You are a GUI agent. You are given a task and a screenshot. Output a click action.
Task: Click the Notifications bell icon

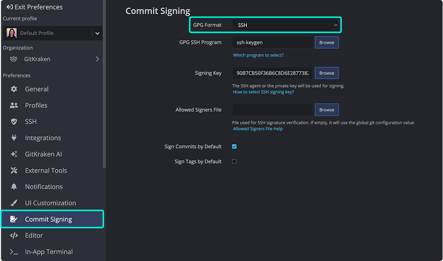pos(14,187)
